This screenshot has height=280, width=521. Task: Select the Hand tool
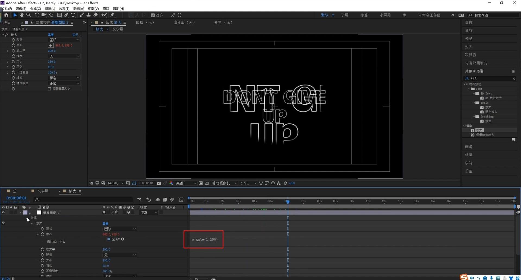coord(21,15)
